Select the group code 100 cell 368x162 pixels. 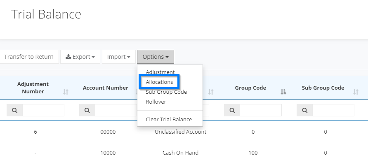point(253,153)
